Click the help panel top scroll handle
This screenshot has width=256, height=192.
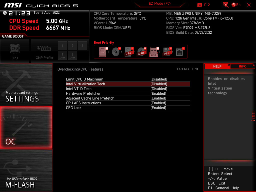(x=229, y=71)
